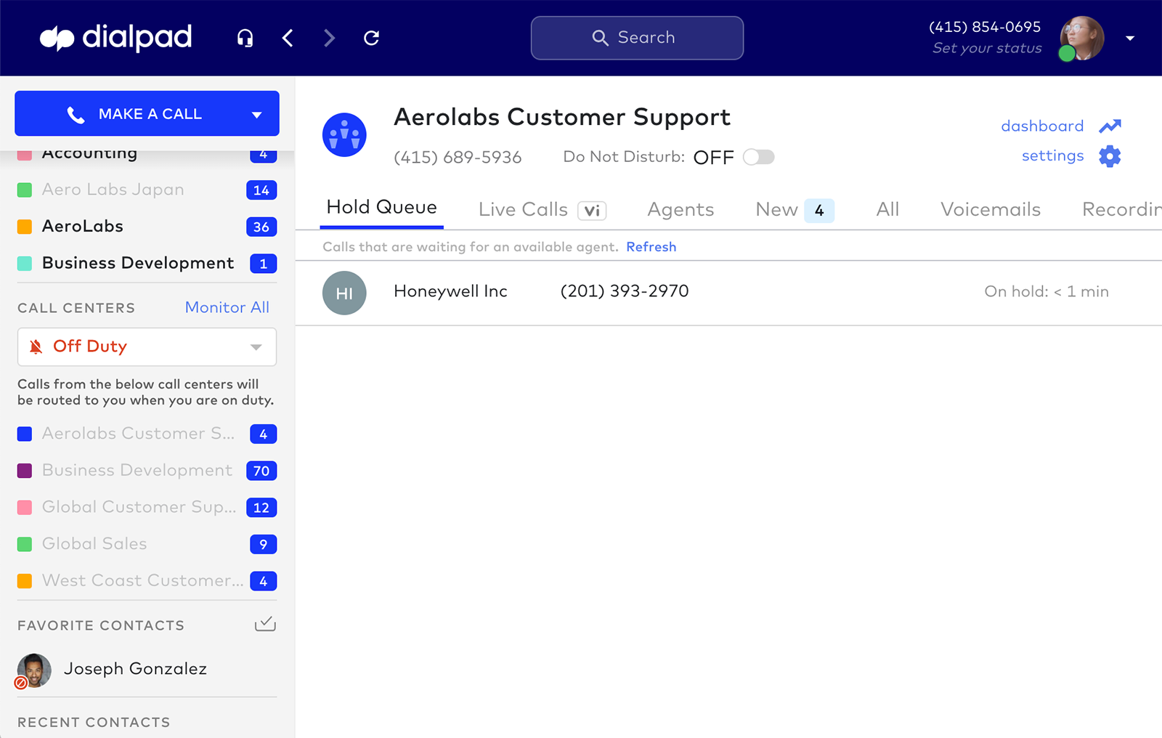Screen dimensions: 1162x738
Task: Open the headset icon in top bar
Action: tap(245, 38)
